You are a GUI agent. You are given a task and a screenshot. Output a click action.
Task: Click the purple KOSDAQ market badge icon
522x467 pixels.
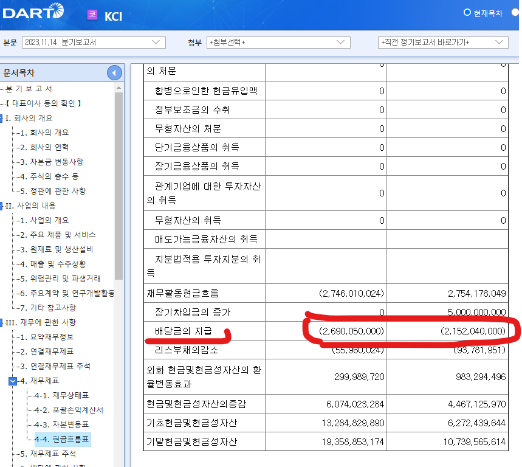pyautogui.click(x=92, y=15)
